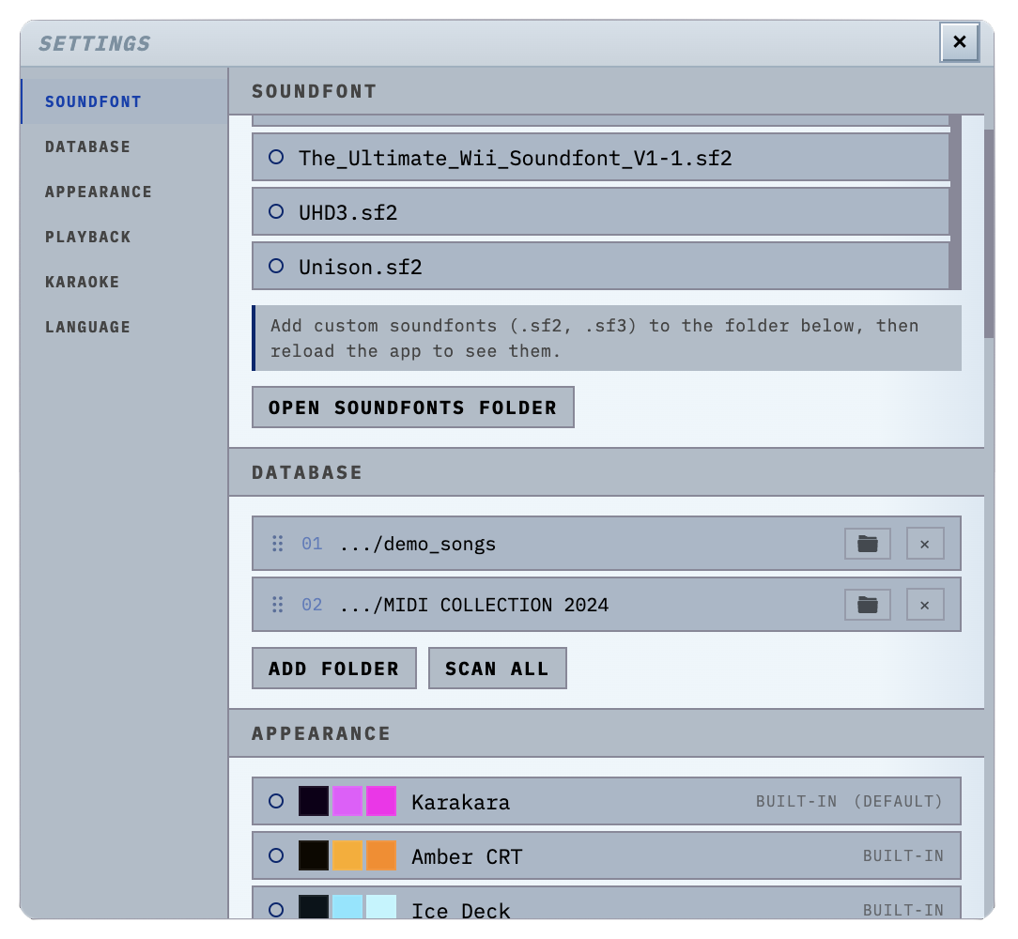Image resolution: width=1018 pixels, height=939 pixels.
Task: Close the Settings dialog
Action: [960, 42]
